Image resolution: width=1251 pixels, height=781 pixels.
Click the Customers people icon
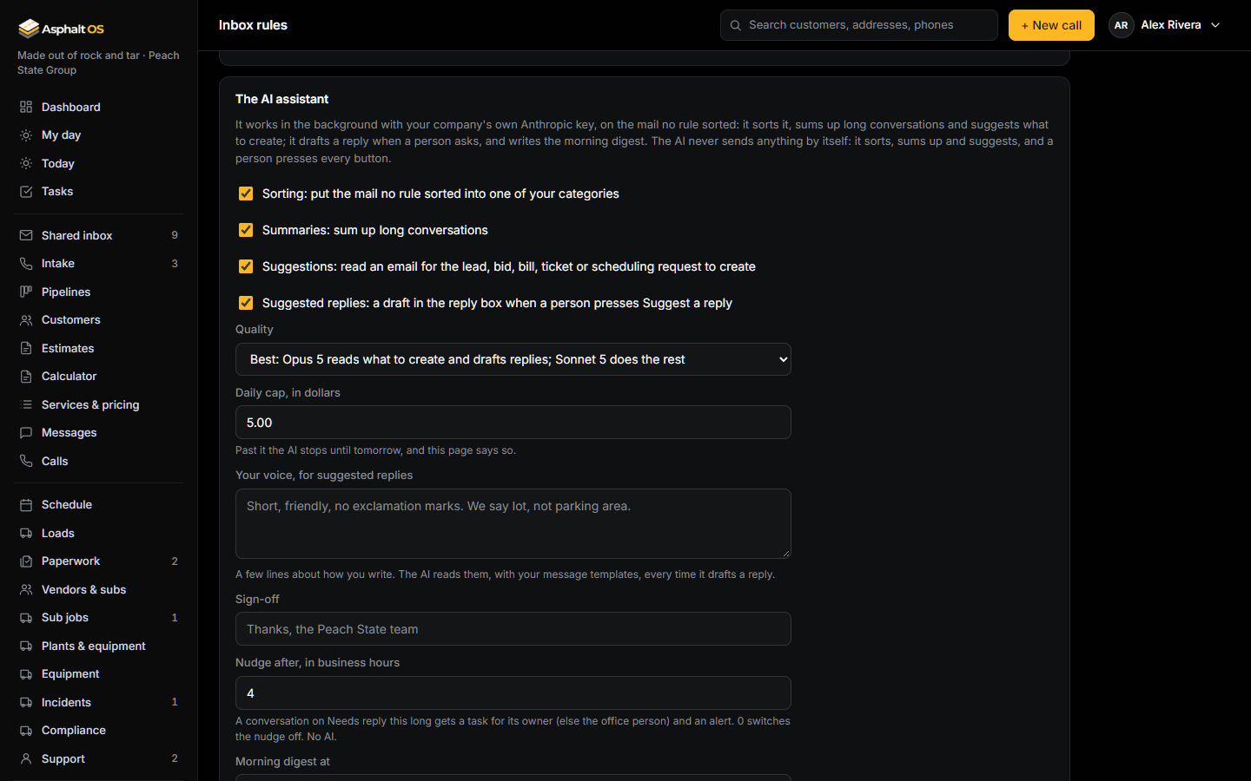click(x=26, y=320)
